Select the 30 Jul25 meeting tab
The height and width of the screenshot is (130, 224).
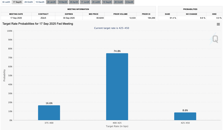tap(6, 2)
